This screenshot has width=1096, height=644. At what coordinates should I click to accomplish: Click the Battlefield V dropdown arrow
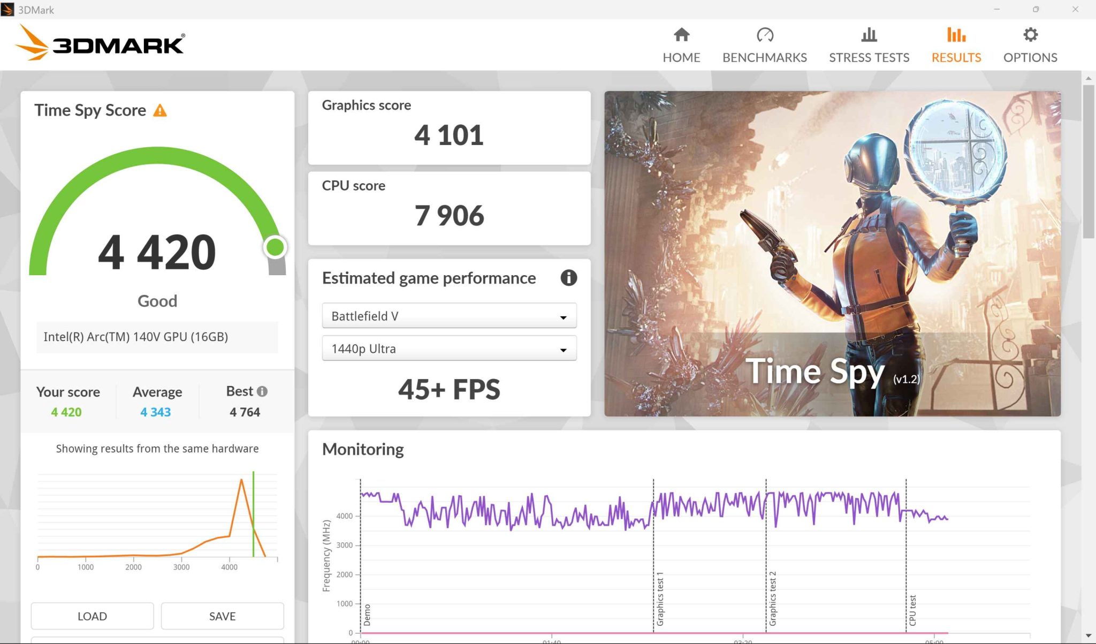coord(563,317)
